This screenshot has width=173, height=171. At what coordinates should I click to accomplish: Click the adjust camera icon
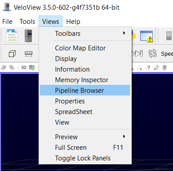[32, 68]
